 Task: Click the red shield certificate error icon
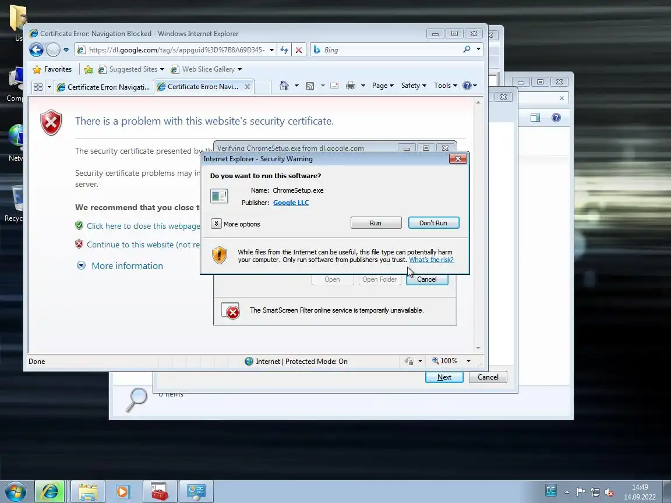[51, 122]
